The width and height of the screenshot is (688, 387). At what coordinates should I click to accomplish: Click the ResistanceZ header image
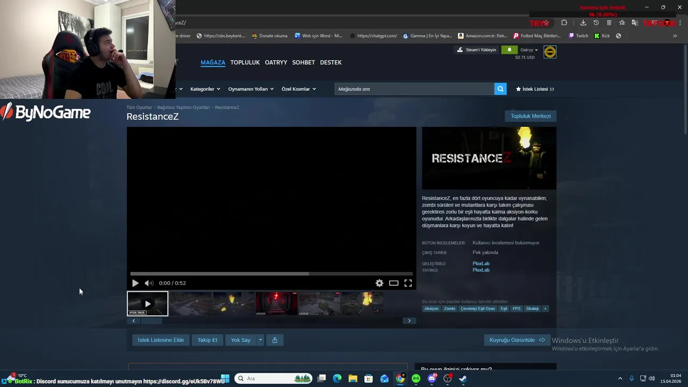coord(489,158)
